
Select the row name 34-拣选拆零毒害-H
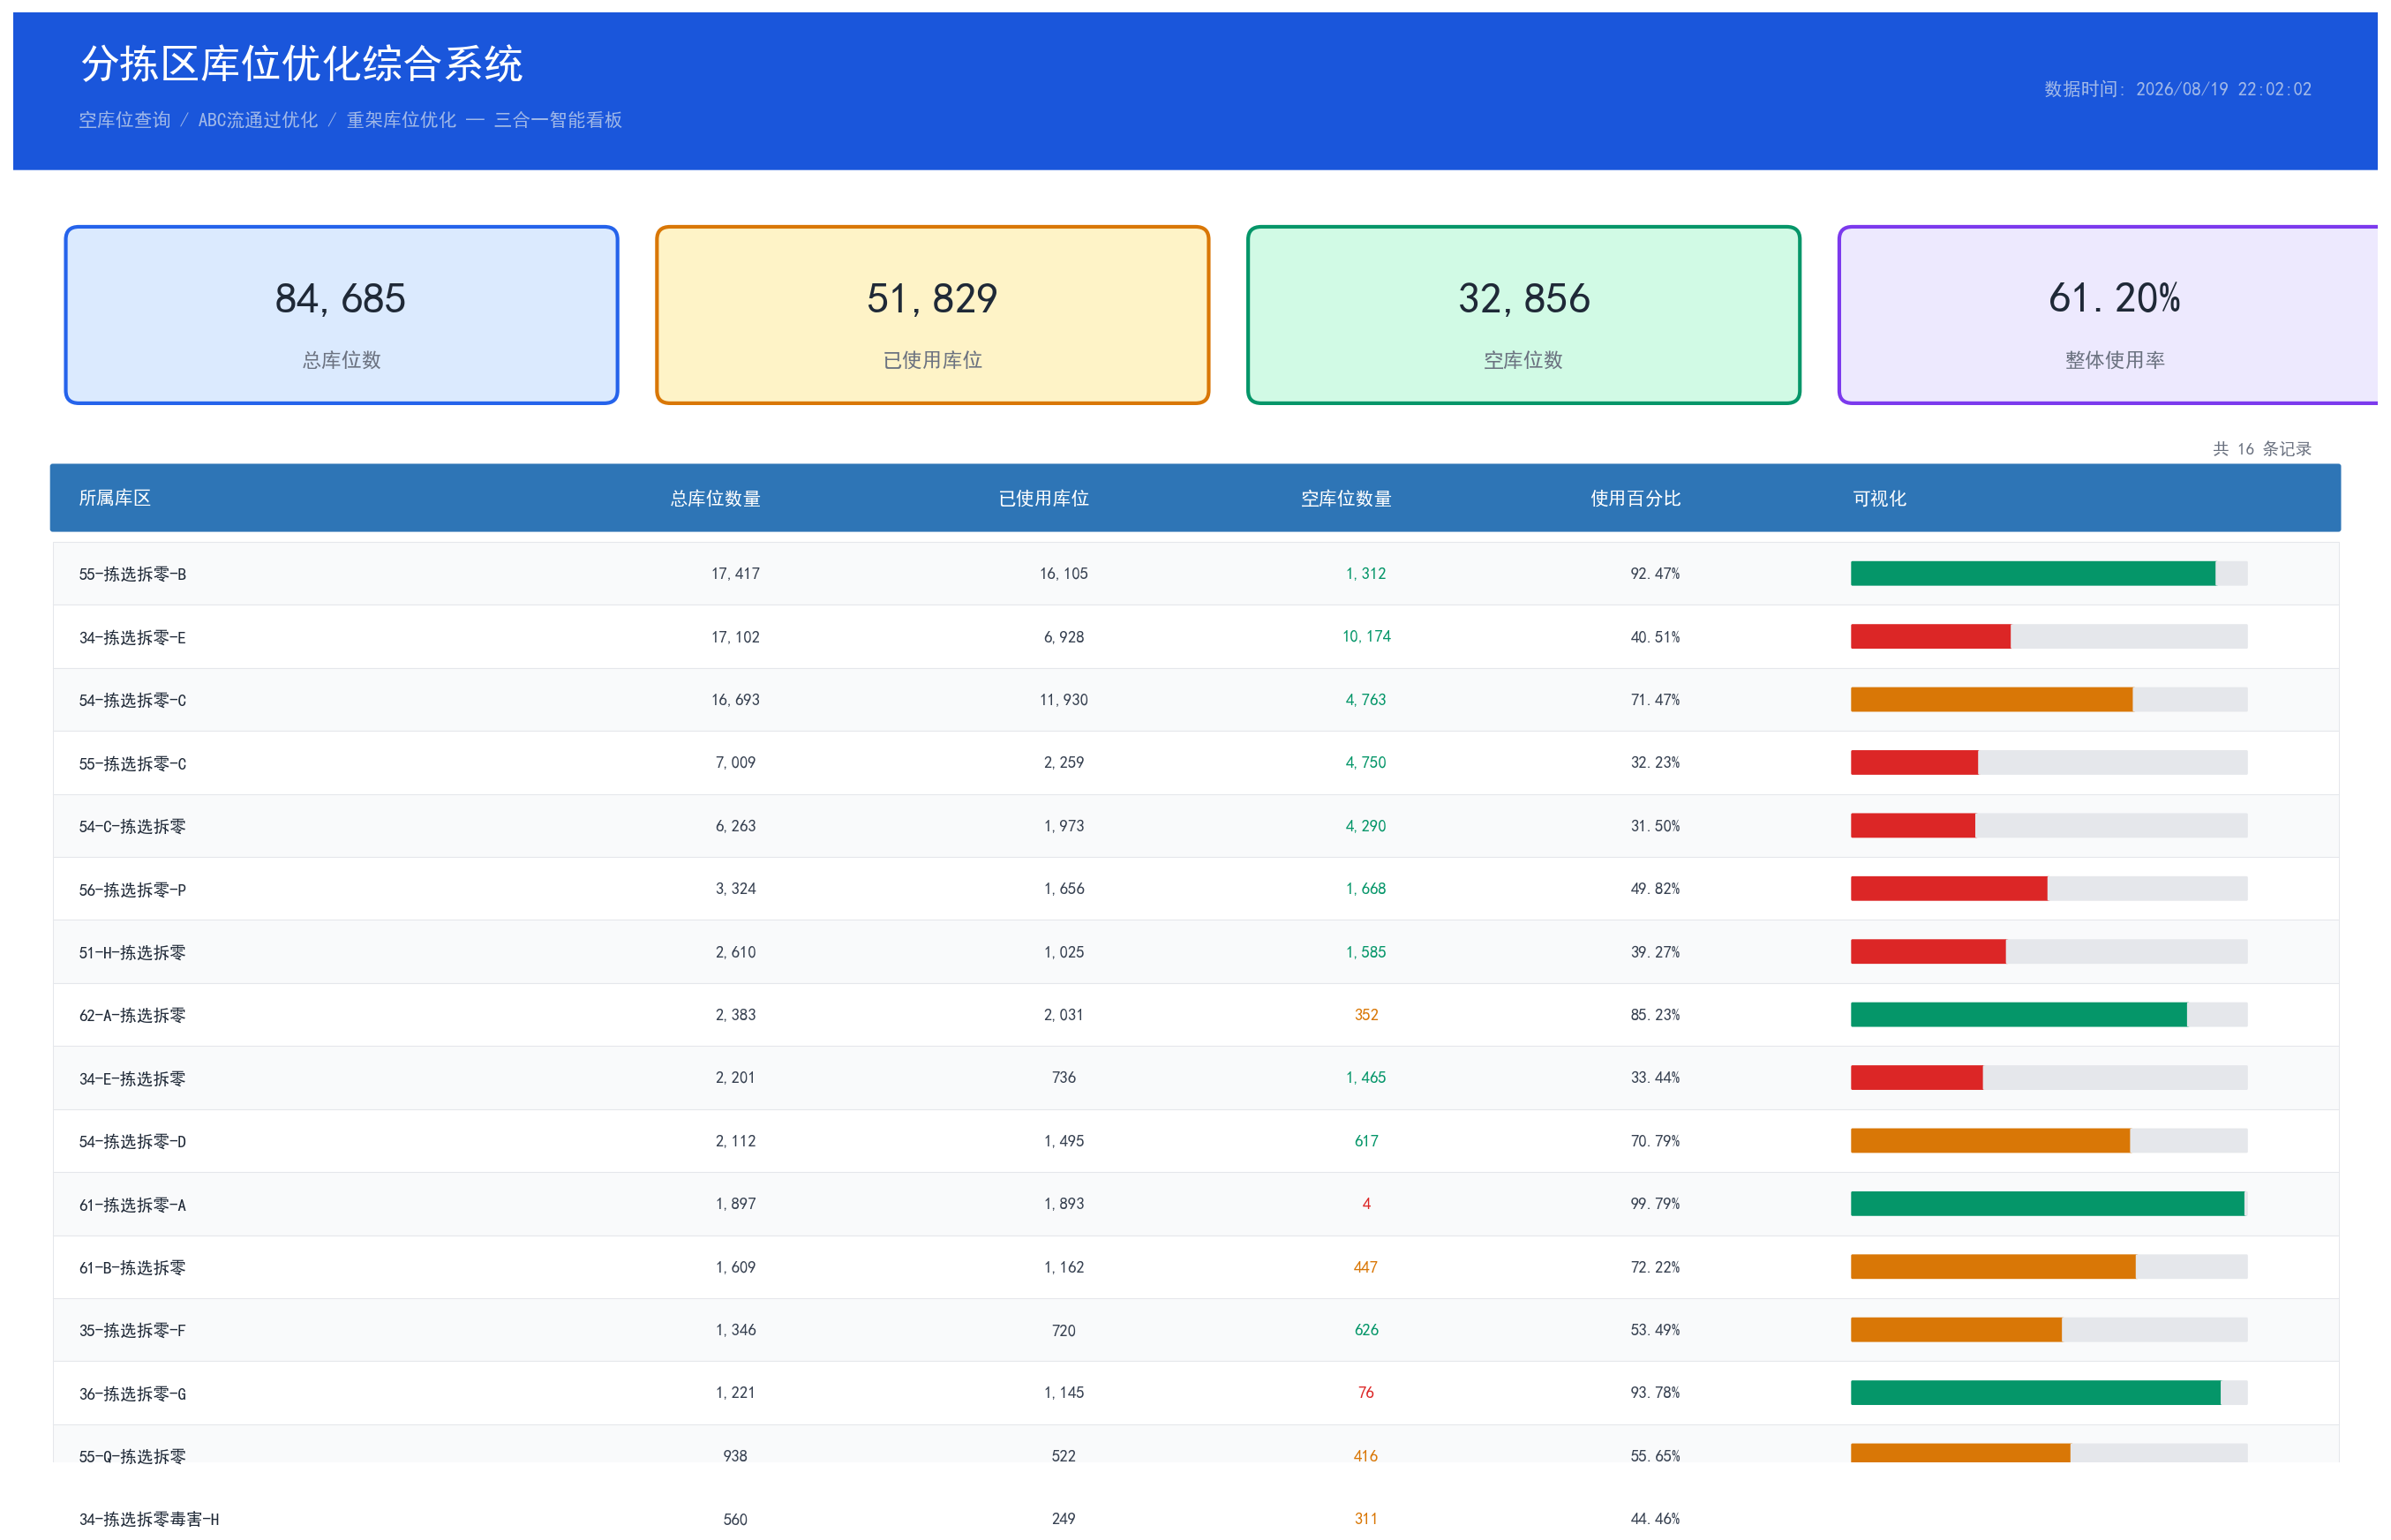point(149,1519)
